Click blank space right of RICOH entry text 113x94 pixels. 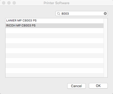point(69,26)
